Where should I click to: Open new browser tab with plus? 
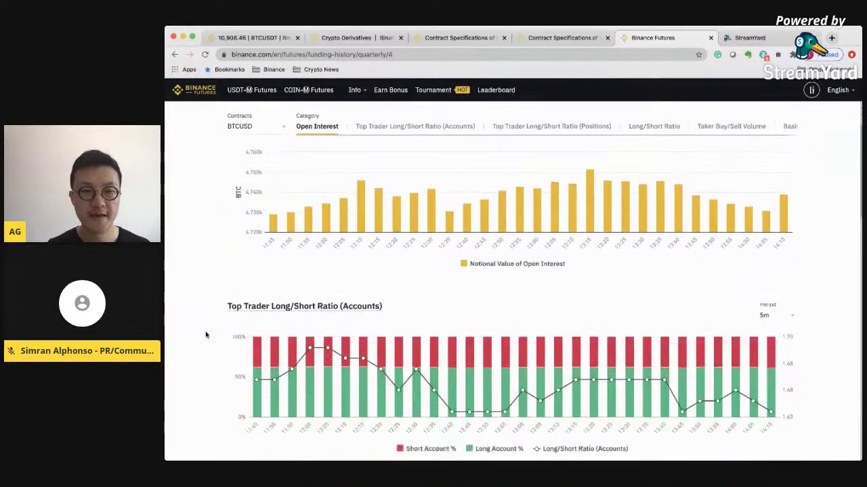[832, 38]
